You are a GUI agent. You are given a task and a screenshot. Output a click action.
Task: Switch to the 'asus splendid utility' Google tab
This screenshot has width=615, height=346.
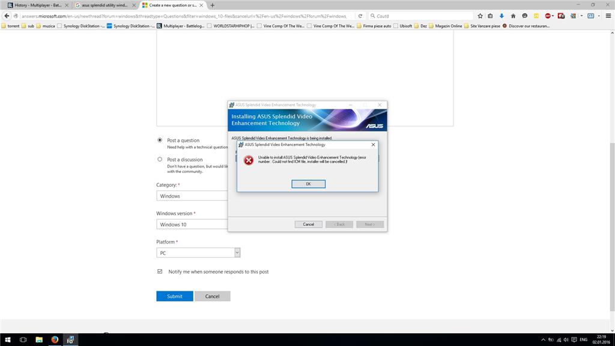pos(105,5)
